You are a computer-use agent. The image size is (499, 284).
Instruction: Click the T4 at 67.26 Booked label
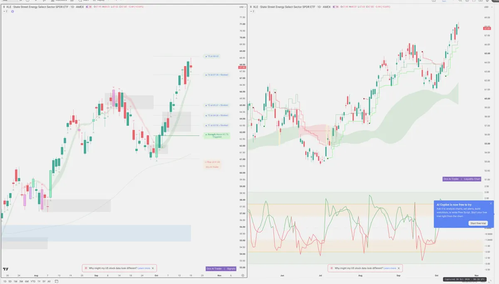click(217, 75)
